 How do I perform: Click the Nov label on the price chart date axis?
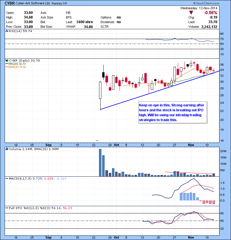(191, 145)
